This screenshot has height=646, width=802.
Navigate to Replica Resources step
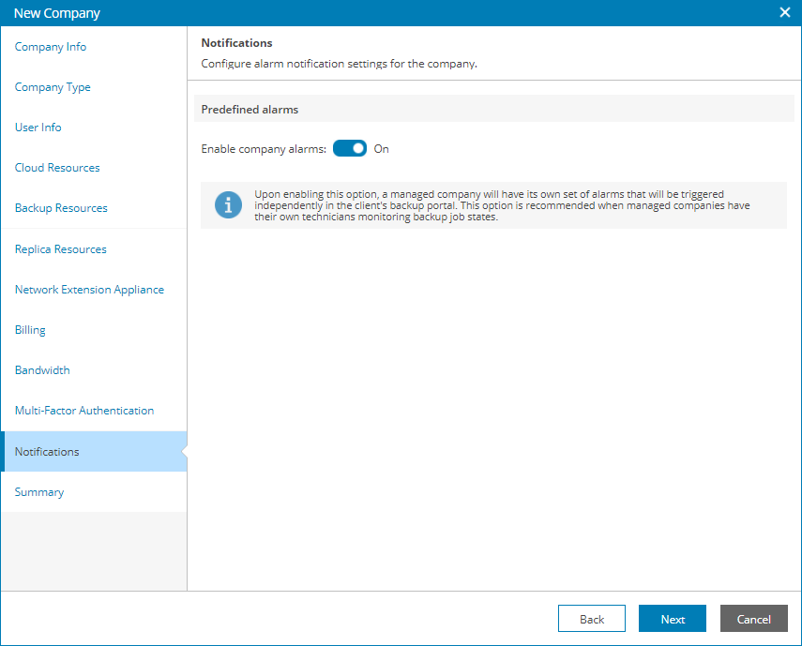61,249
